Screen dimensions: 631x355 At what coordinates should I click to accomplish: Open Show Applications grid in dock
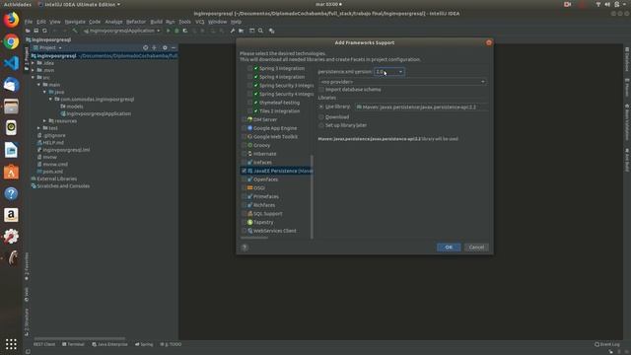pos(11,344)
